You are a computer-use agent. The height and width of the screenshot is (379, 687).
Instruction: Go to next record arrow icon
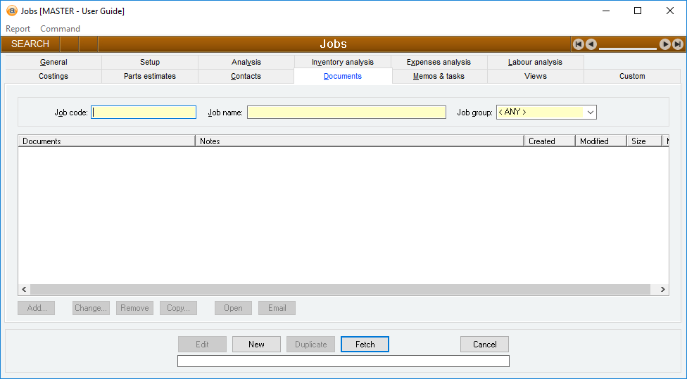click(664, 44)
